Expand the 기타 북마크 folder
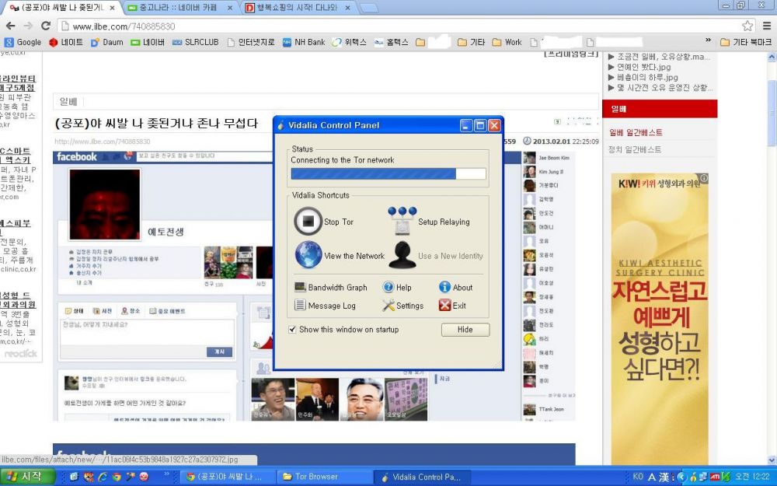The height and width of the screenshot is (486, 777). click(x=746, y=42)
